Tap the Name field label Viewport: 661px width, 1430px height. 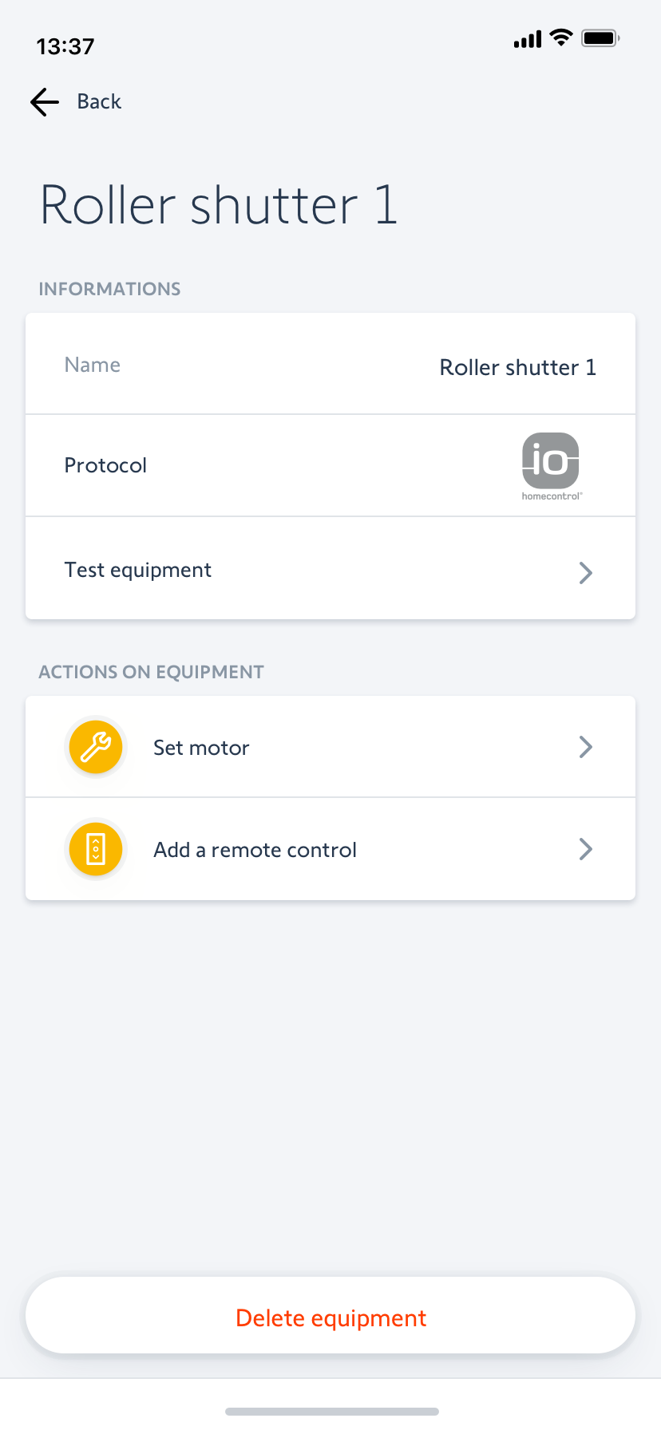93,365
